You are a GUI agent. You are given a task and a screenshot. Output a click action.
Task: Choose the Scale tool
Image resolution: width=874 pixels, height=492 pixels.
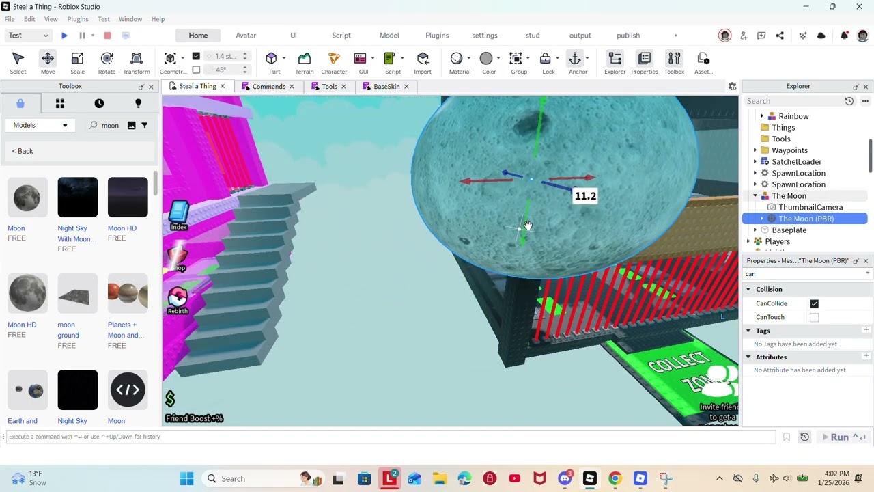pos(77,63)
